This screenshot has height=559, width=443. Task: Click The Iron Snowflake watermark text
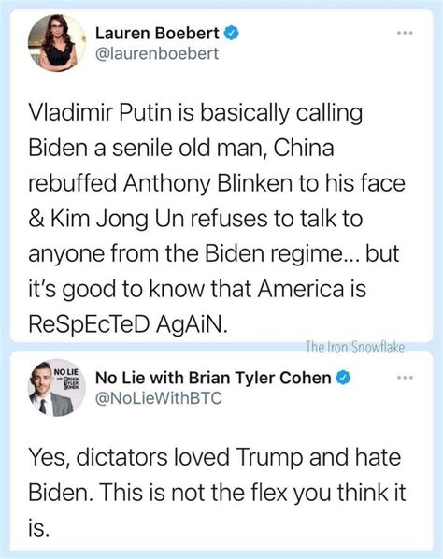point(355,347)
